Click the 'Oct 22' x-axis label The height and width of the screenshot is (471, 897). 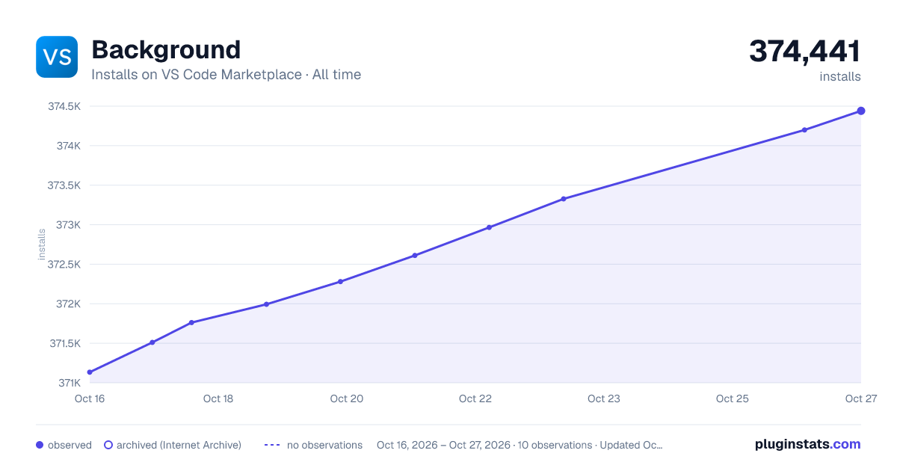(x=475, y=398)
